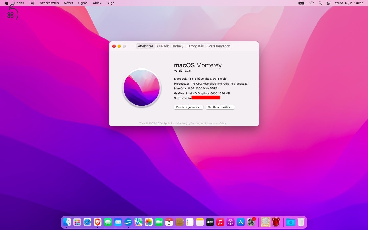The height and width of the screenshot is (230, 368).
Task: Open the Fájl menu
Action: pyautogui.click(x=32, y=3)
